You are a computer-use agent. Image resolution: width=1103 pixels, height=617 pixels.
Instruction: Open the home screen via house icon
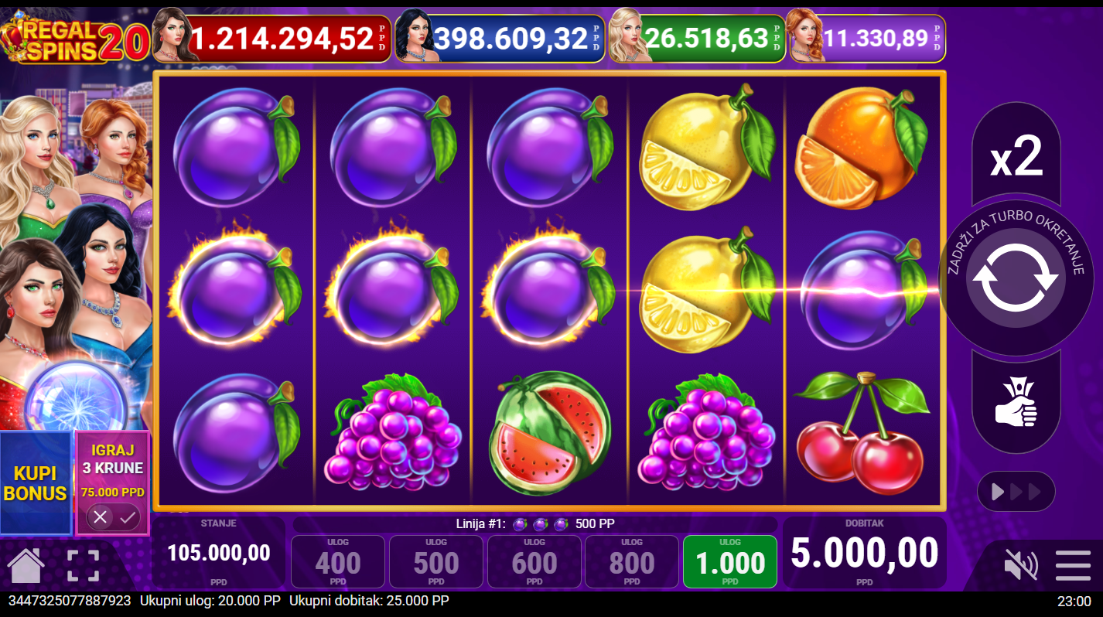tap(26, 565)
